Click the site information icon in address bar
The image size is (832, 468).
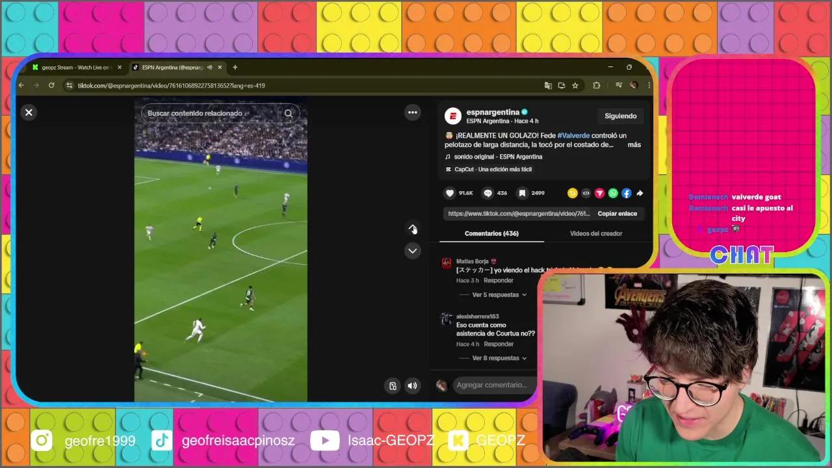70,85
